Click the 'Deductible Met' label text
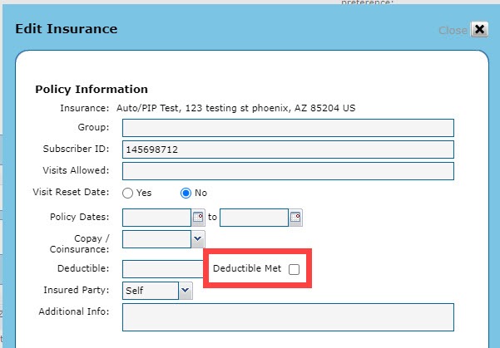This screenshot has width=500, height=348. (247, 269)
